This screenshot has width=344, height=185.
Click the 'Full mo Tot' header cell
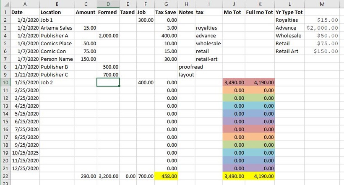coord(260,12)
